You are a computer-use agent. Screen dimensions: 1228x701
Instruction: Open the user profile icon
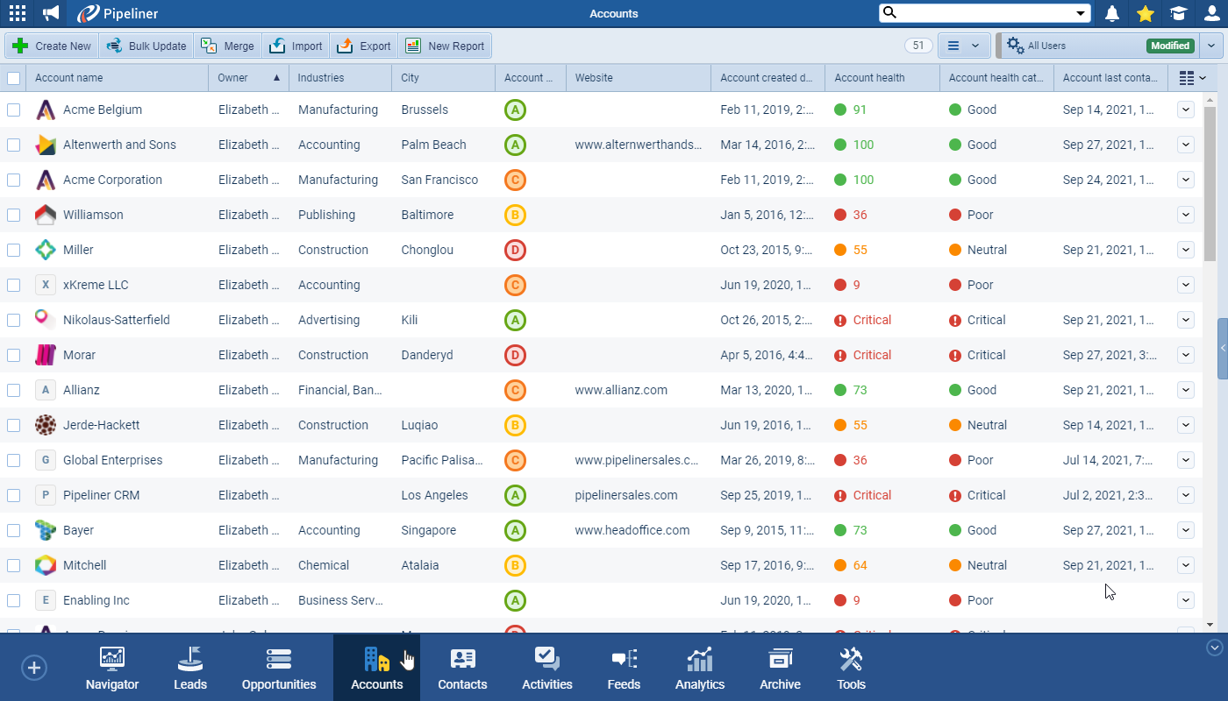point(1211,13)
